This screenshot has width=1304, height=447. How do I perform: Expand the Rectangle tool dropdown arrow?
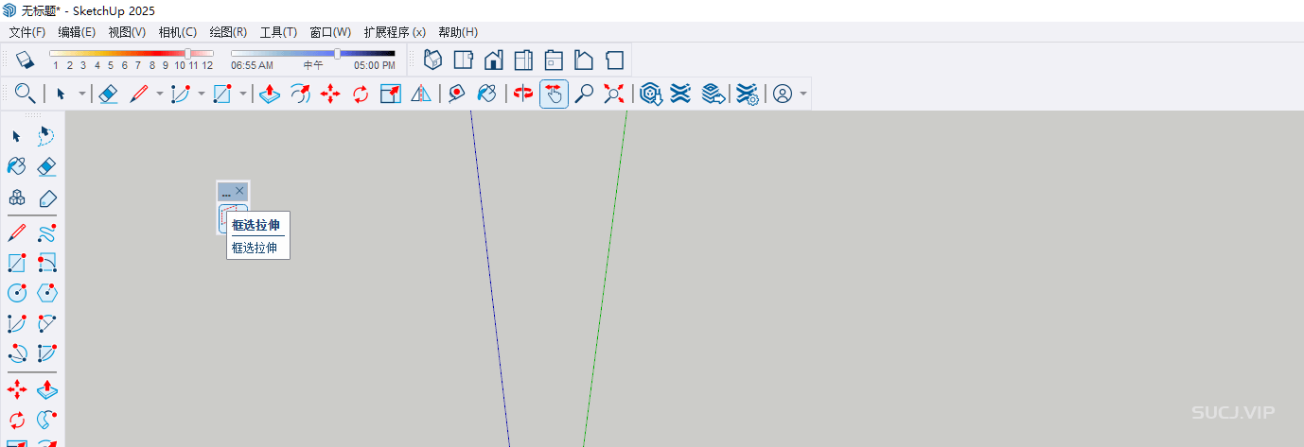pyautogui.click(x=243, y=94)
